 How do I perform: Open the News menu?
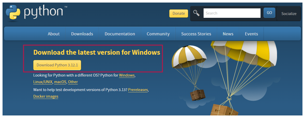228,34
